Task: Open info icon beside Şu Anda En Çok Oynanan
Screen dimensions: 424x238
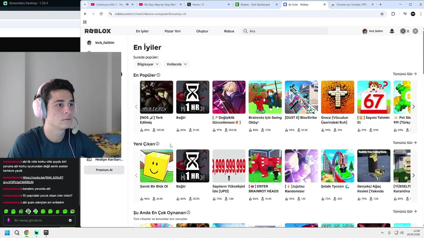Action: 188,213
